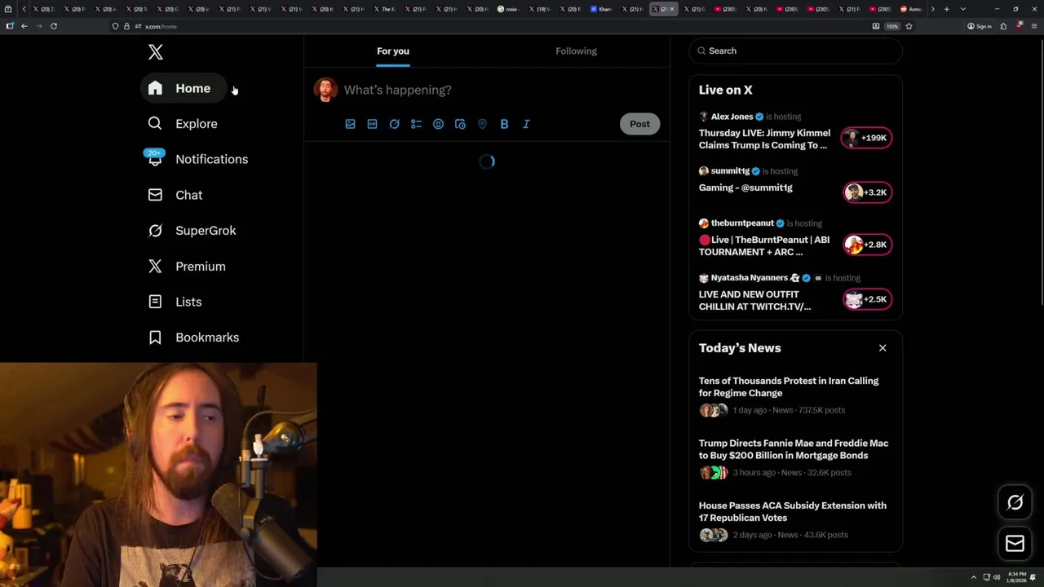Click the +2.8K listeners badge
Viewport: 1044px width, 587px height.
coord(867,245)
